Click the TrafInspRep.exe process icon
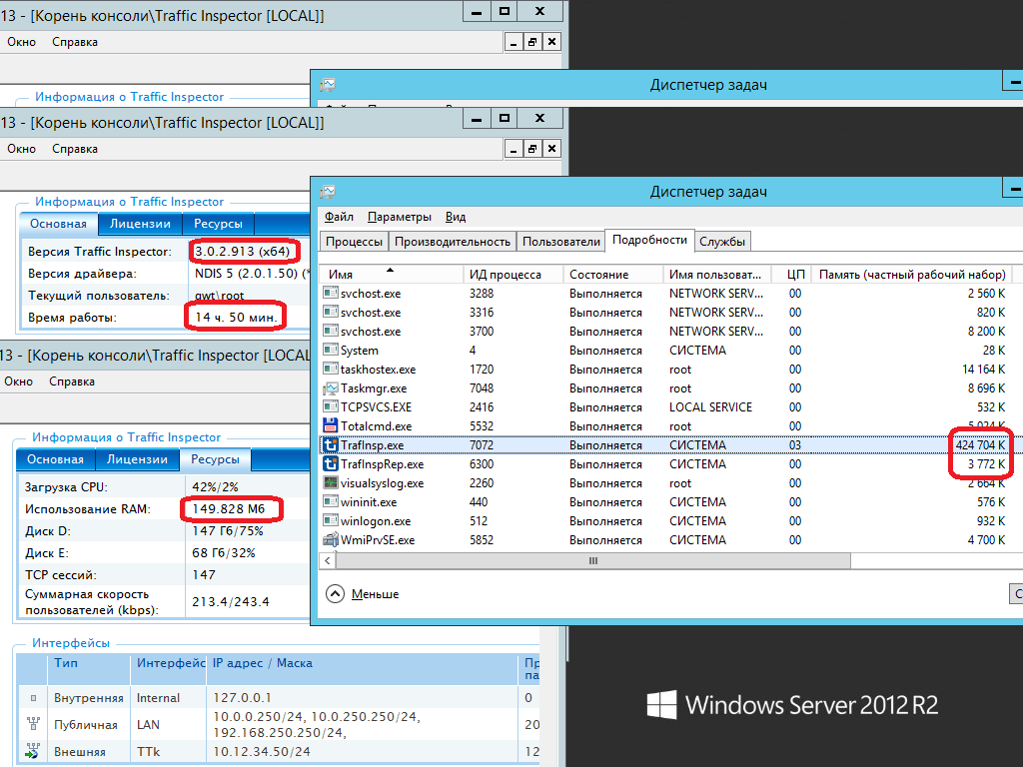 pos(330,464)
